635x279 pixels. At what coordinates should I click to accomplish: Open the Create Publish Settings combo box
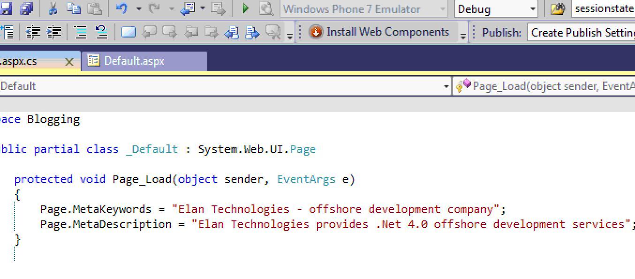pyautogui.click(x=581, y=32)
